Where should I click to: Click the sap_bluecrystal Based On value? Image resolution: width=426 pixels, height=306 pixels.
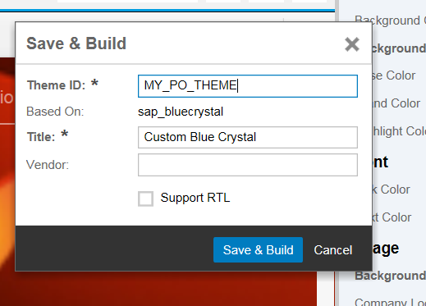(181, 112)
